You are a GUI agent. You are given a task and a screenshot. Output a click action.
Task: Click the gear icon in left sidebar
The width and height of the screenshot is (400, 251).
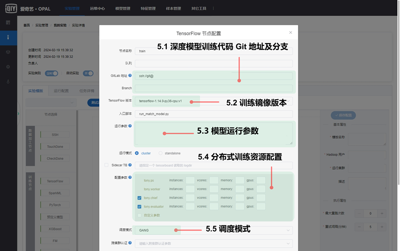(x=8, y=67)
